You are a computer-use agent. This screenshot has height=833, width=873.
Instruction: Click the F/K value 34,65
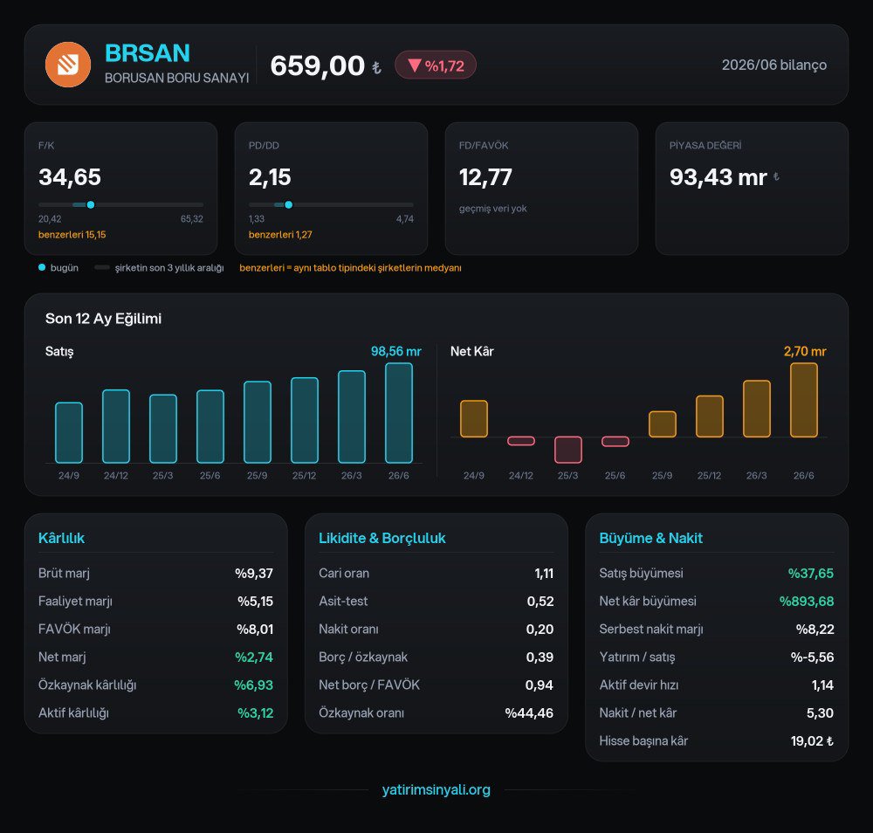pyautogui.click(x=70, y=177)
